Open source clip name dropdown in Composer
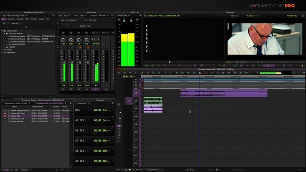 click(x=183, y=15)
